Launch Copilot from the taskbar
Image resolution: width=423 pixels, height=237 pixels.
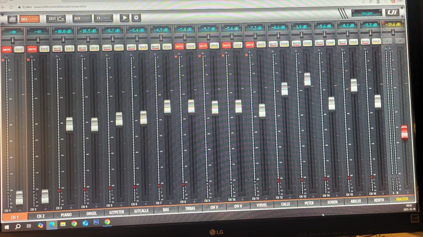pyautogui.click(x=41, y=225)
